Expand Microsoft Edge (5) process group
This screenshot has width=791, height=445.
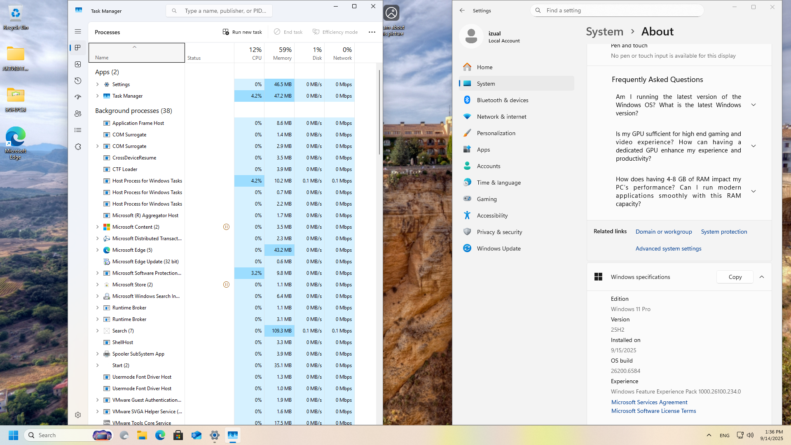[x=98, y=250]
